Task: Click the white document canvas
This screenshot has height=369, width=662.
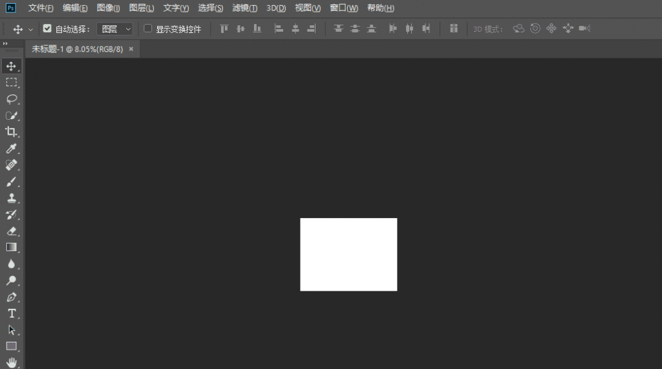Action: coord(348,254)
